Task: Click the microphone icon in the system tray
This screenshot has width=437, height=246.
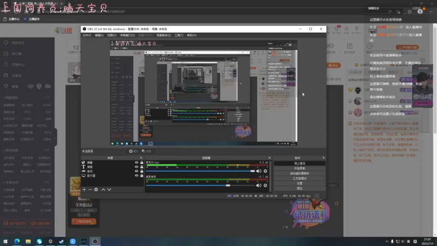Action: (392, 242)
